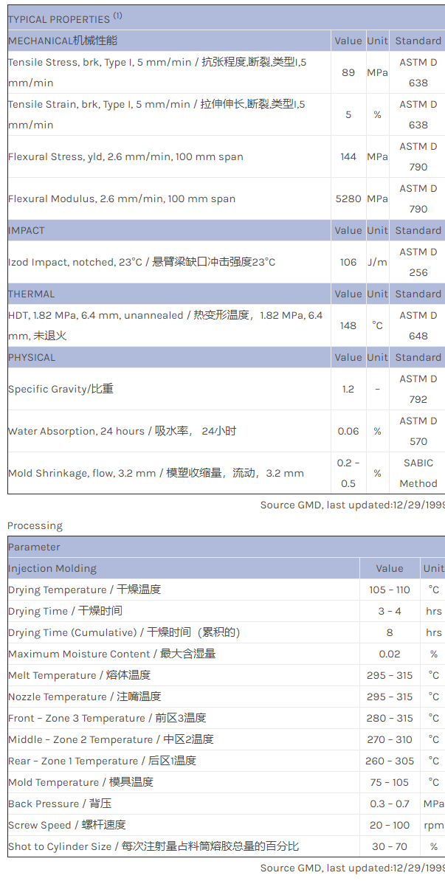This screenshot has height=881, width=445.
Task: Click the Mold Temperature value 75 - 105
Action: click(389, 782)
